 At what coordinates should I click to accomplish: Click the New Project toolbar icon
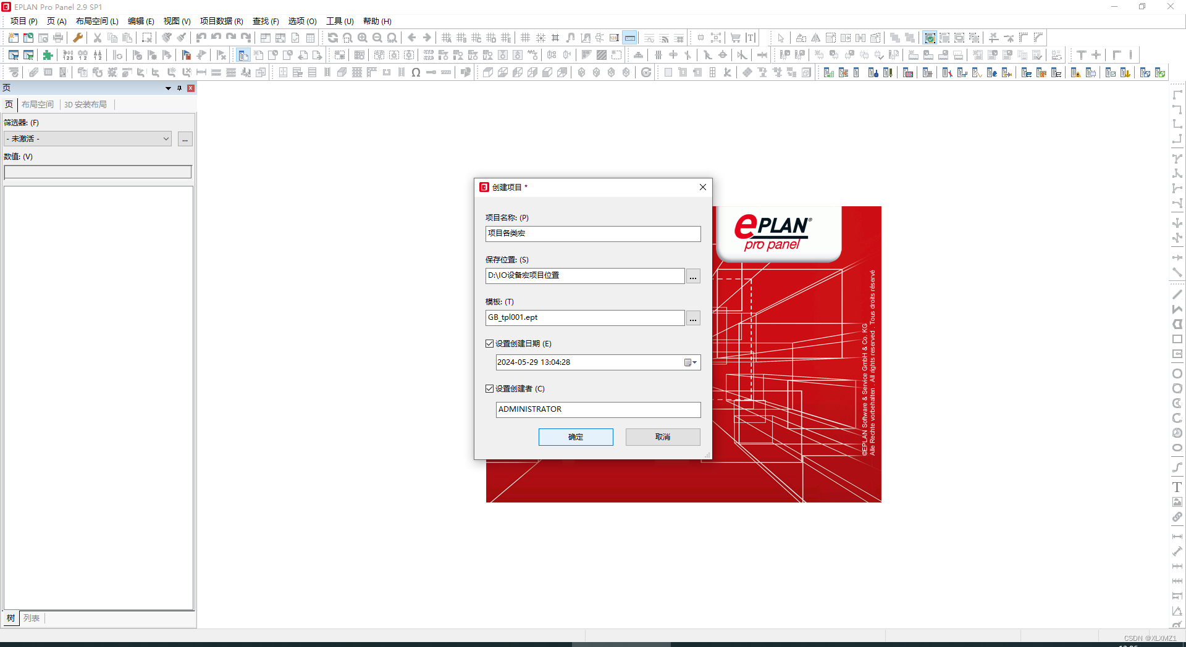pyautogui.click(x=14, y=38)
